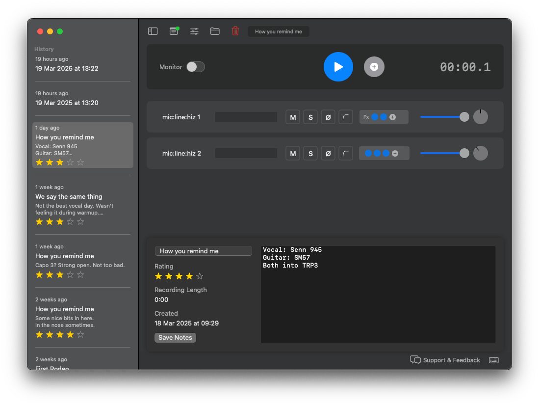Select the We say the same thing recording
The width and height of the screenshot is (539, 406).
tap(83, 205)
